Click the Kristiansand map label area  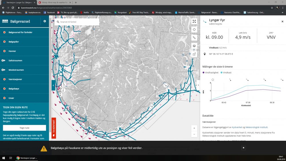pyautogui.click(x=120, y=134)
